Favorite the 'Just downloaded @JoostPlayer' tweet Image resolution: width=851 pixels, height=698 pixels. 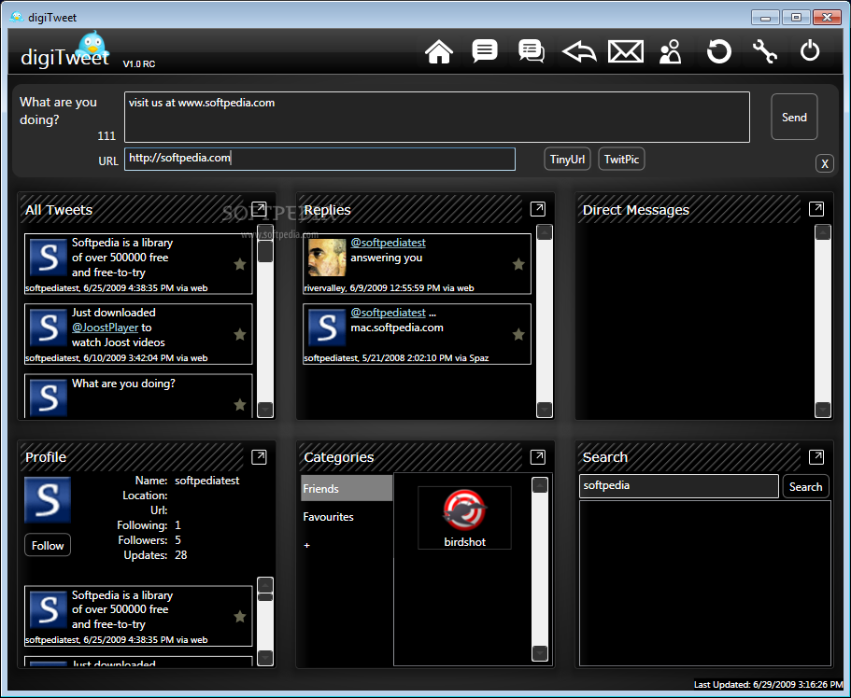click(x=240, y=334)
